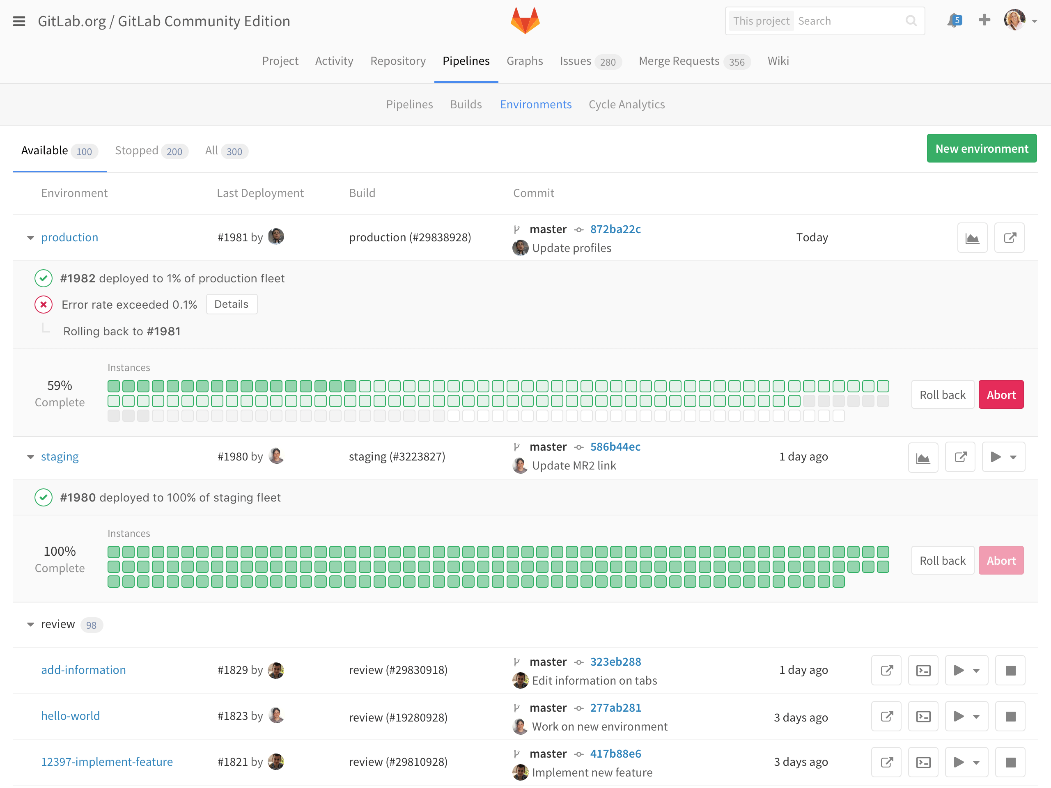Screen dimensions: 1051x788
Task: Switch to the Pipelines sub-tab
Action: [x=409, y=105]
